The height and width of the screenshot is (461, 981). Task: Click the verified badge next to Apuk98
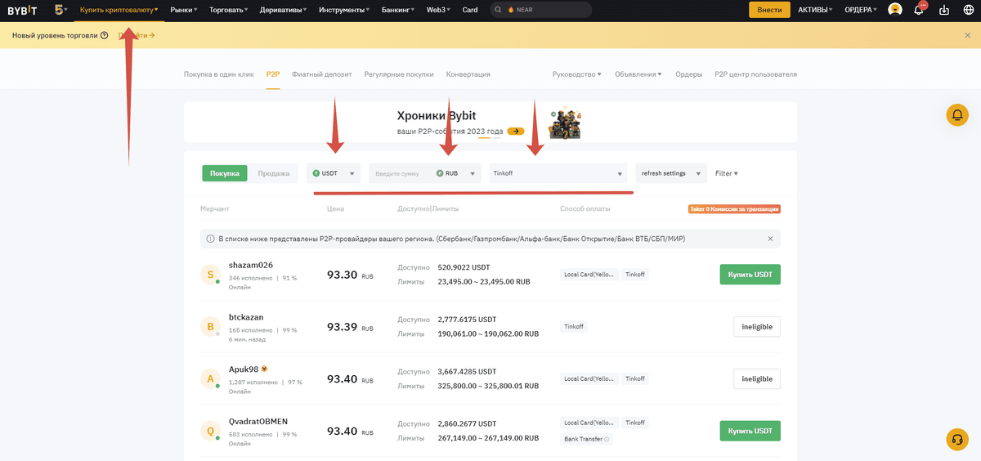click(x=265, y=369)
